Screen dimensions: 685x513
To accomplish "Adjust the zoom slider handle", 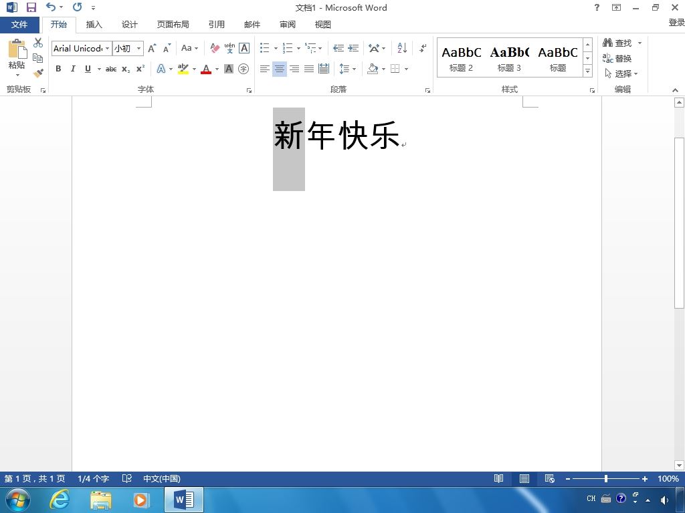I will (606, 478).
